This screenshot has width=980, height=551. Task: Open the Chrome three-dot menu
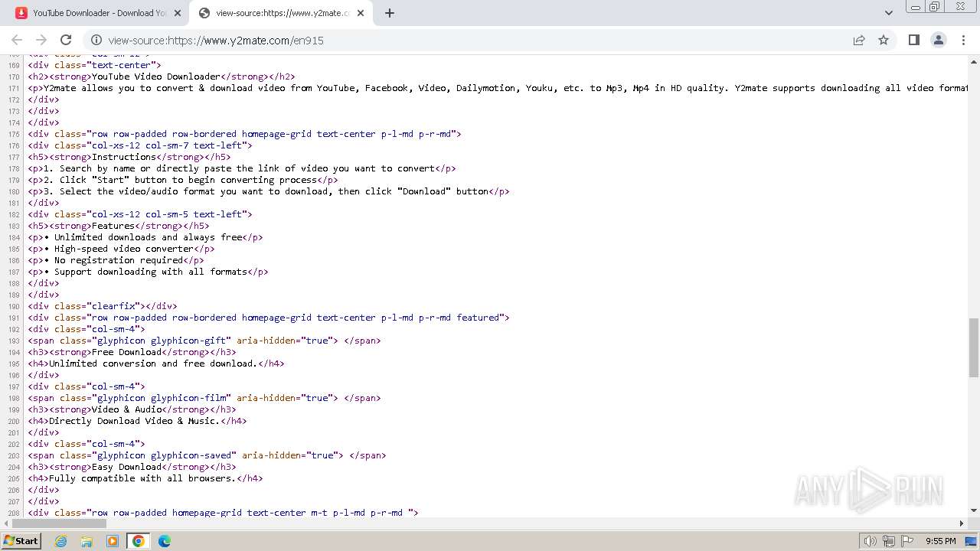pos(963,40)
